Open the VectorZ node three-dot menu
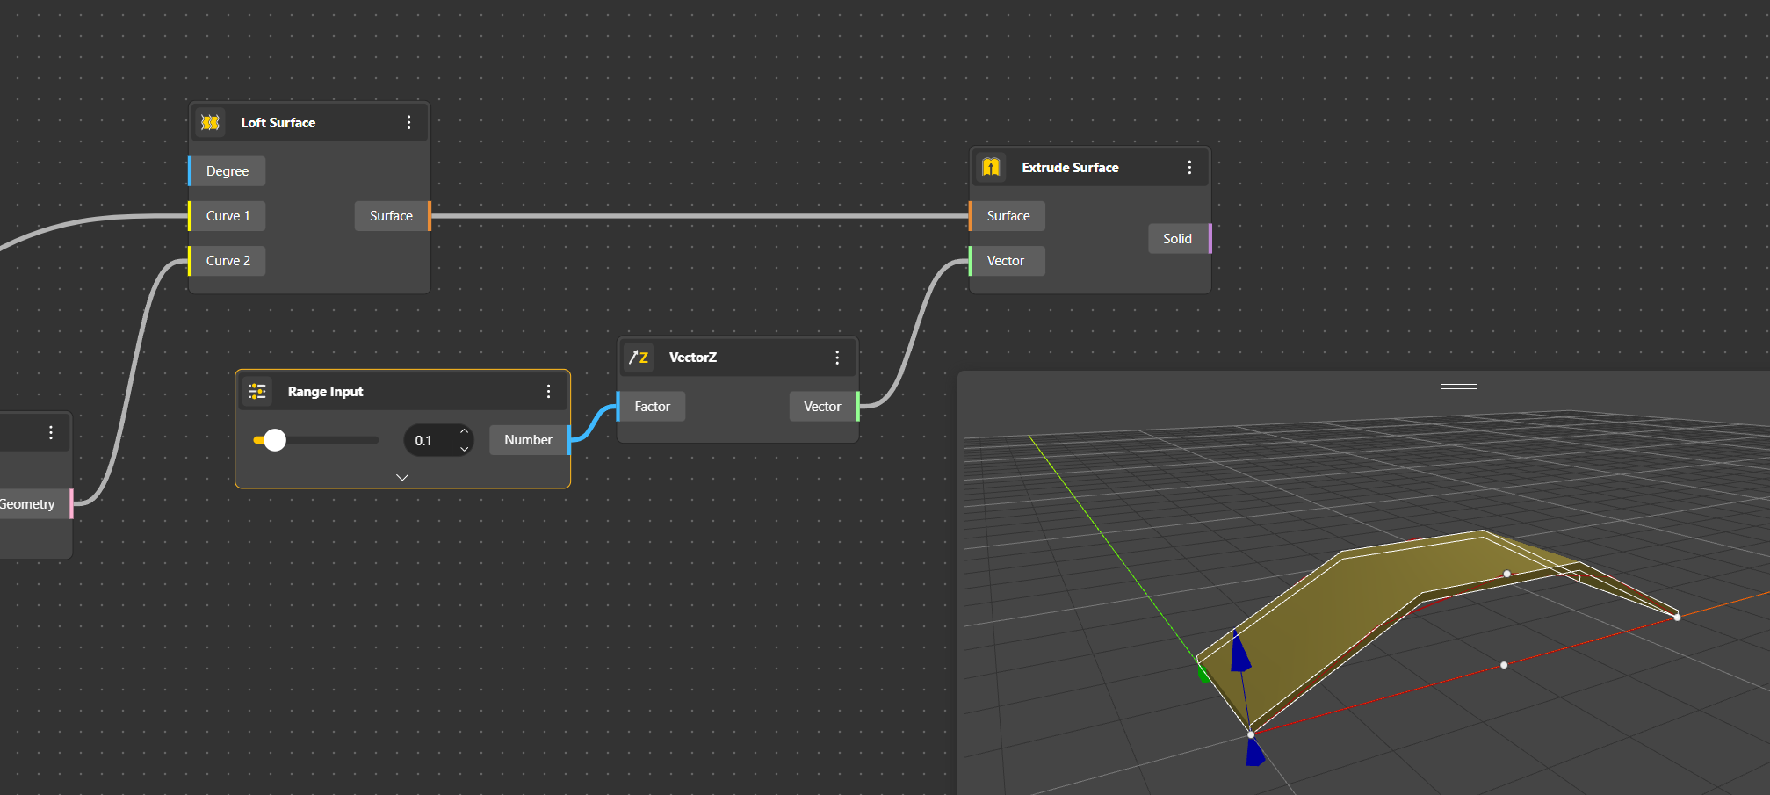Screen dimensions: 1770x795 click(x=837, y=357)
